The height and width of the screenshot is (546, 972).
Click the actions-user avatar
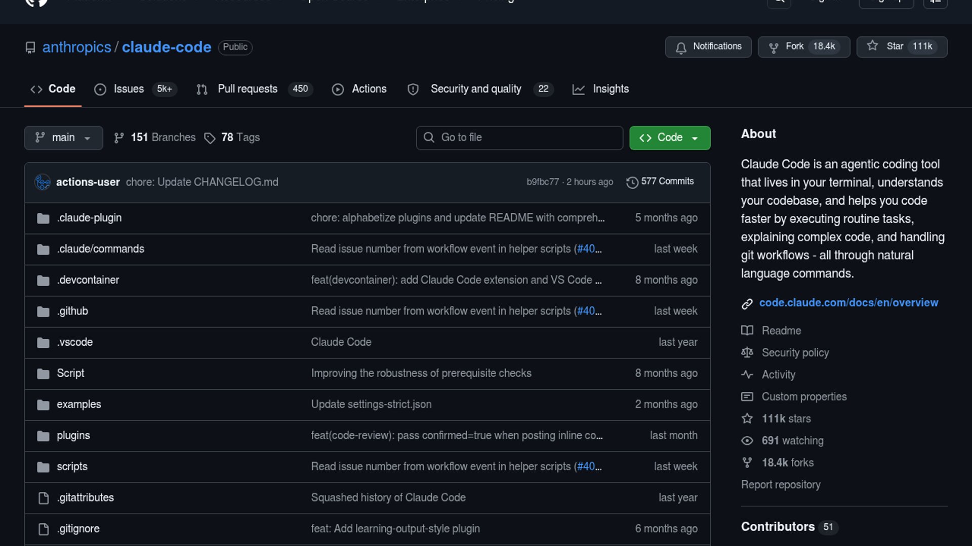43,182
